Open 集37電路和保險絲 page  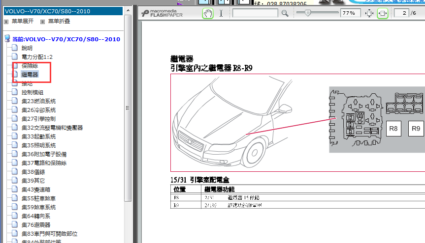(44, 163)
